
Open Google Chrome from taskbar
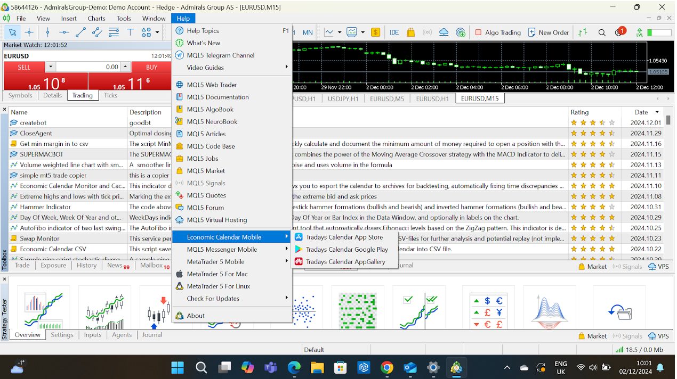(x=387, y=367)
